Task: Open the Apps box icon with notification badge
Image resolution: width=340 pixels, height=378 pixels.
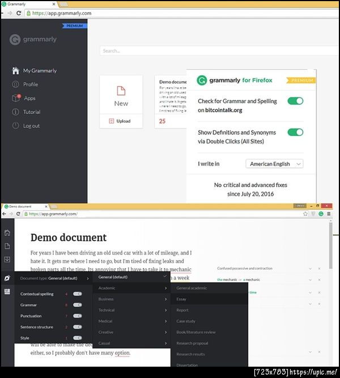Action: pyautogui.click(x=16, y=98)
